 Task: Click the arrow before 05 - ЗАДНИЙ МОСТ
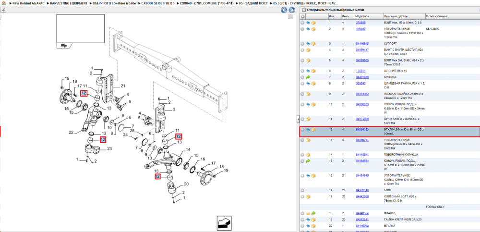(x=236, y=3)
